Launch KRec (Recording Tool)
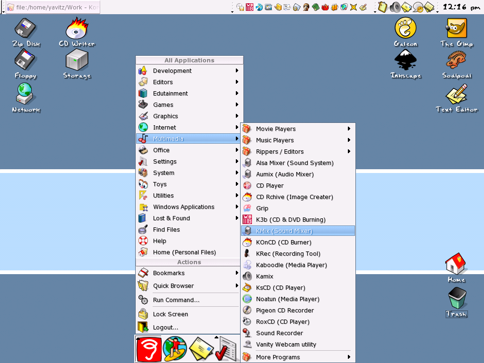This screenshot has height=363, width=484. [298, 254]
